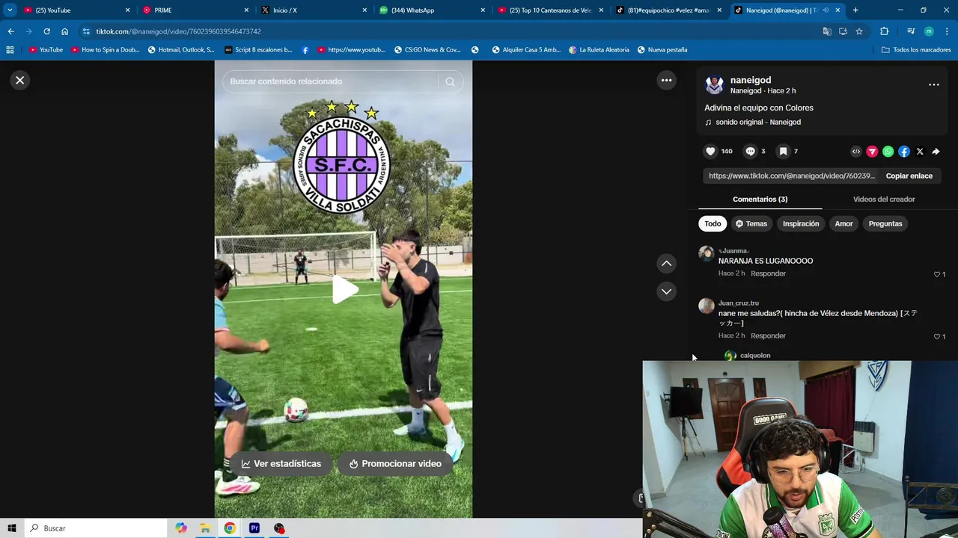
Task: Like Juanma's NARANJA ES LUGANOOOO comment
Action: tap(937, 274)
